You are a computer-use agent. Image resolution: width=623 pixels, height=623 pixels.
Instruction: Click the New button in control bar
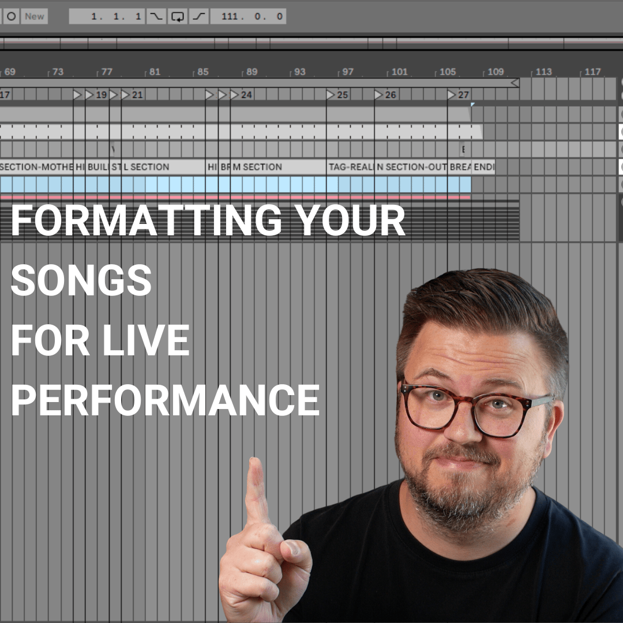(34, 16)
